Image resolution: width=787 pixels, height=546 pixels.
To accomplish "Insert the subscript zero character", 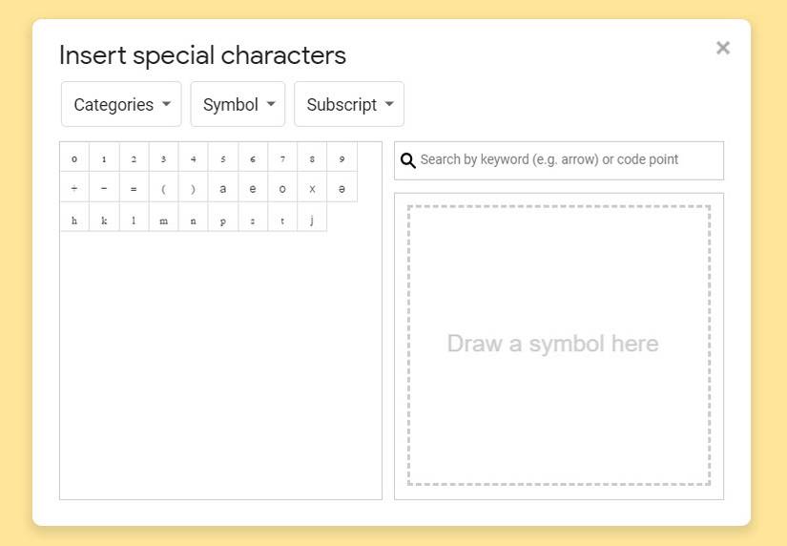I will 74,157.
